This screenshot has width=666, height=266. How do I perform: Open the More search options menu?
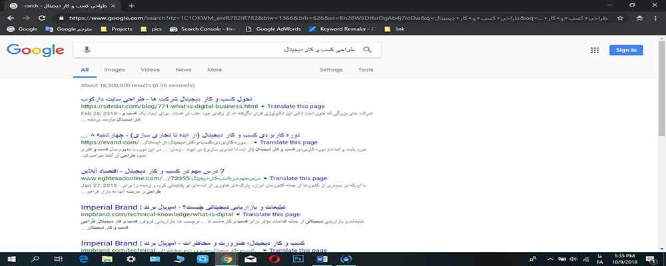point(214,70)
